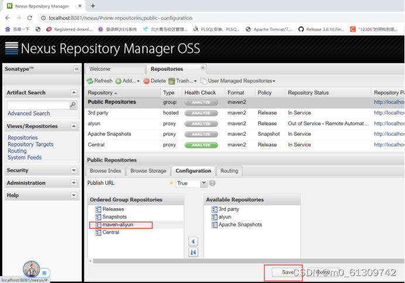405x283 pixels.
Task: Click the Refresh toolbar button
Action: (99, 81)
